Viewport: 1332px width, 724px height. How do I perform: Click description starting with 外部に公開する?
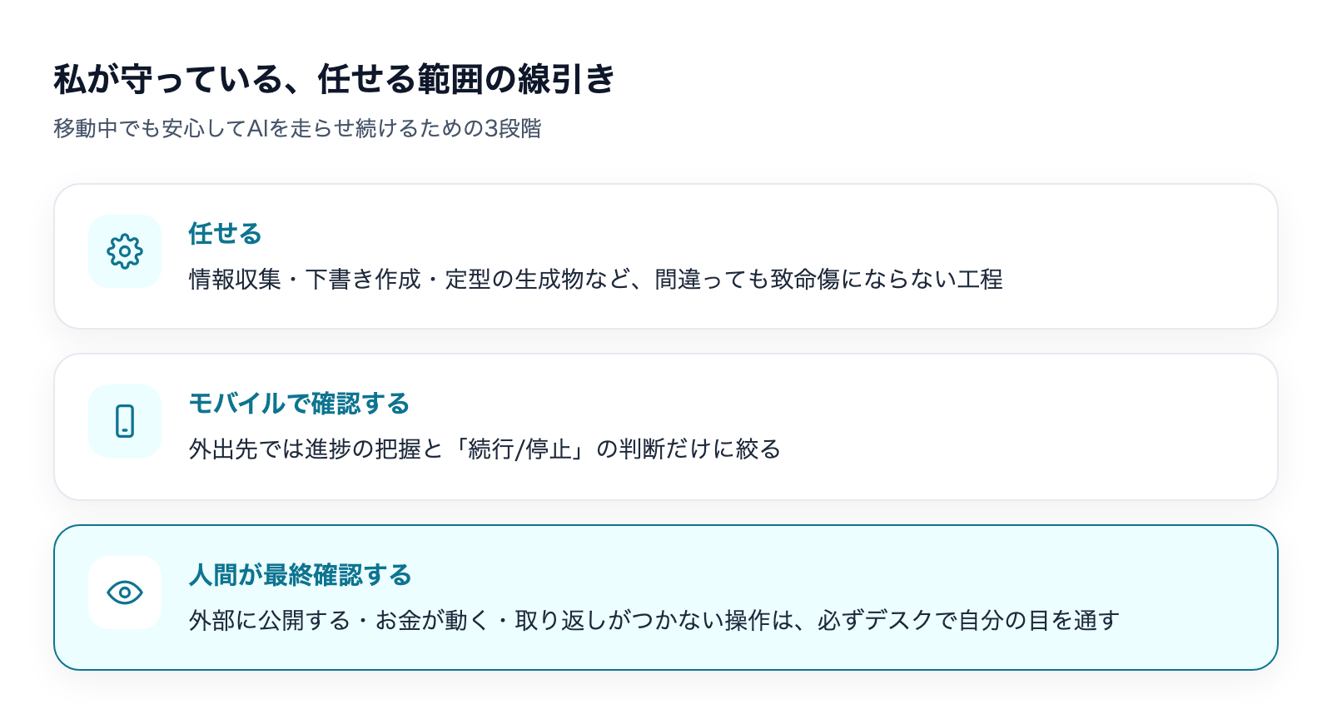[x=654, y=621]
